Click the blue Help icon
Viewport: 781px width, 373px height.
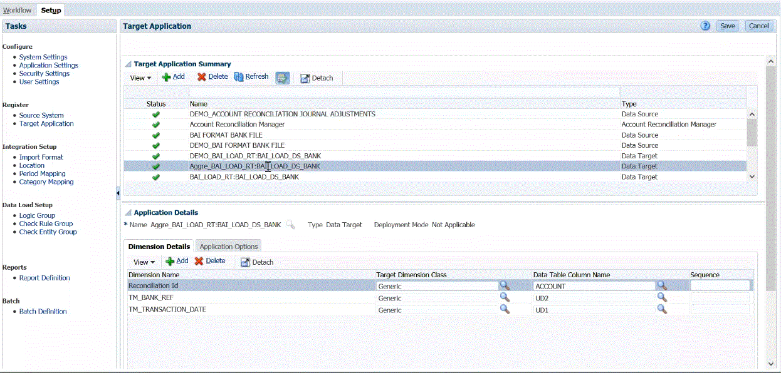coord(705,26)
